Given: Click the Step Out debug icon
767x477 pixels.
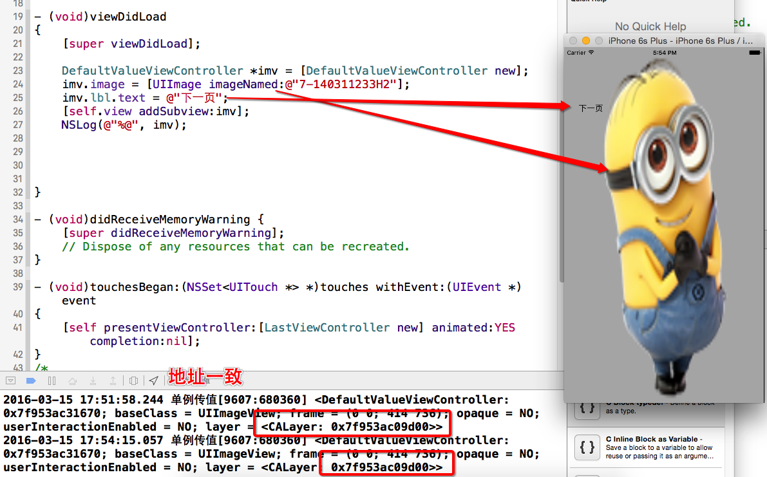Looking at the screenshot, I should (113, 380).
